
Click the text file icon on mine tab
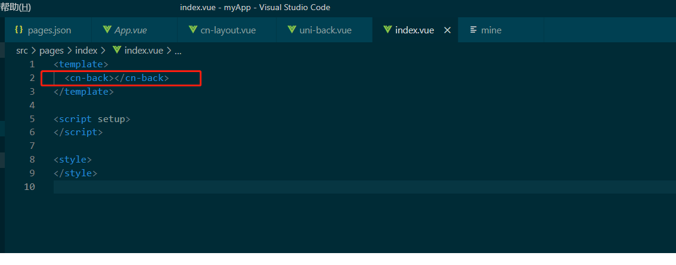pos(473,30)
